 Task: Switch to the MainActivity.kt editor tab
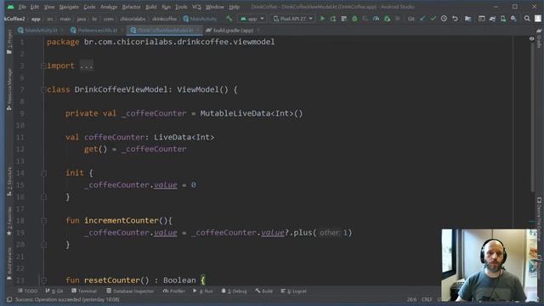click(x=41, y=31)
